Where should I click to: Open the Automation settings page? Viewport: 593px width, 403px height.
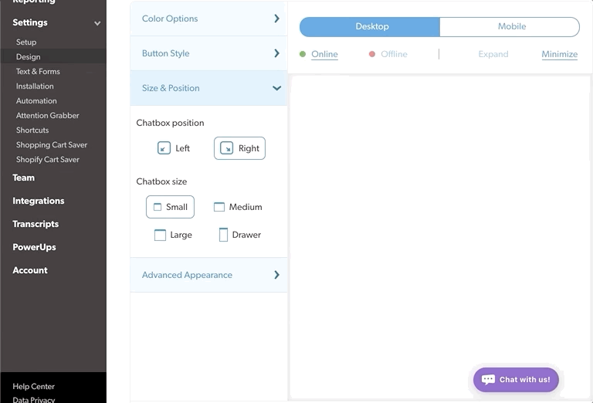tap(36, 101)
